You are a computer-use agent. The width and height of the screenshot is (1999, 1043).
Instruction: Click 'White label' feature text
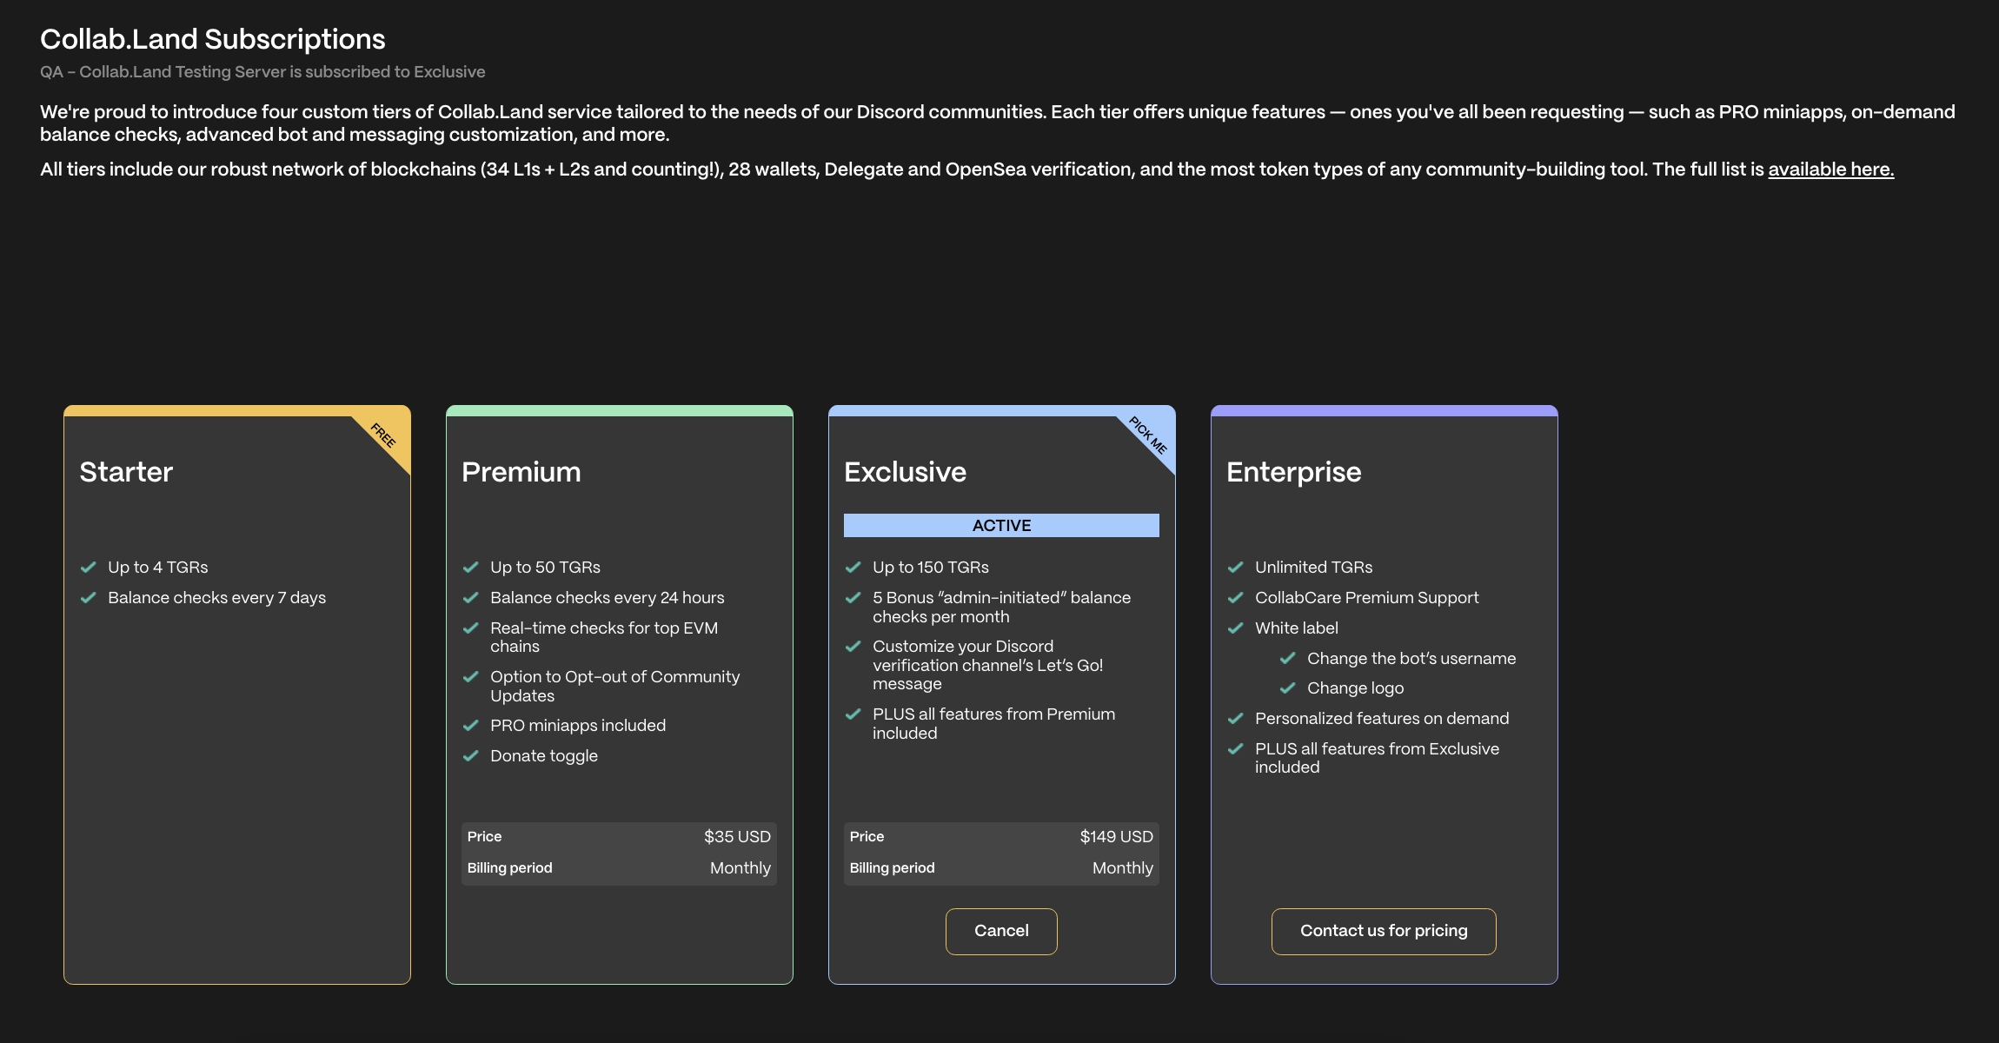[x=1297, y=628]
